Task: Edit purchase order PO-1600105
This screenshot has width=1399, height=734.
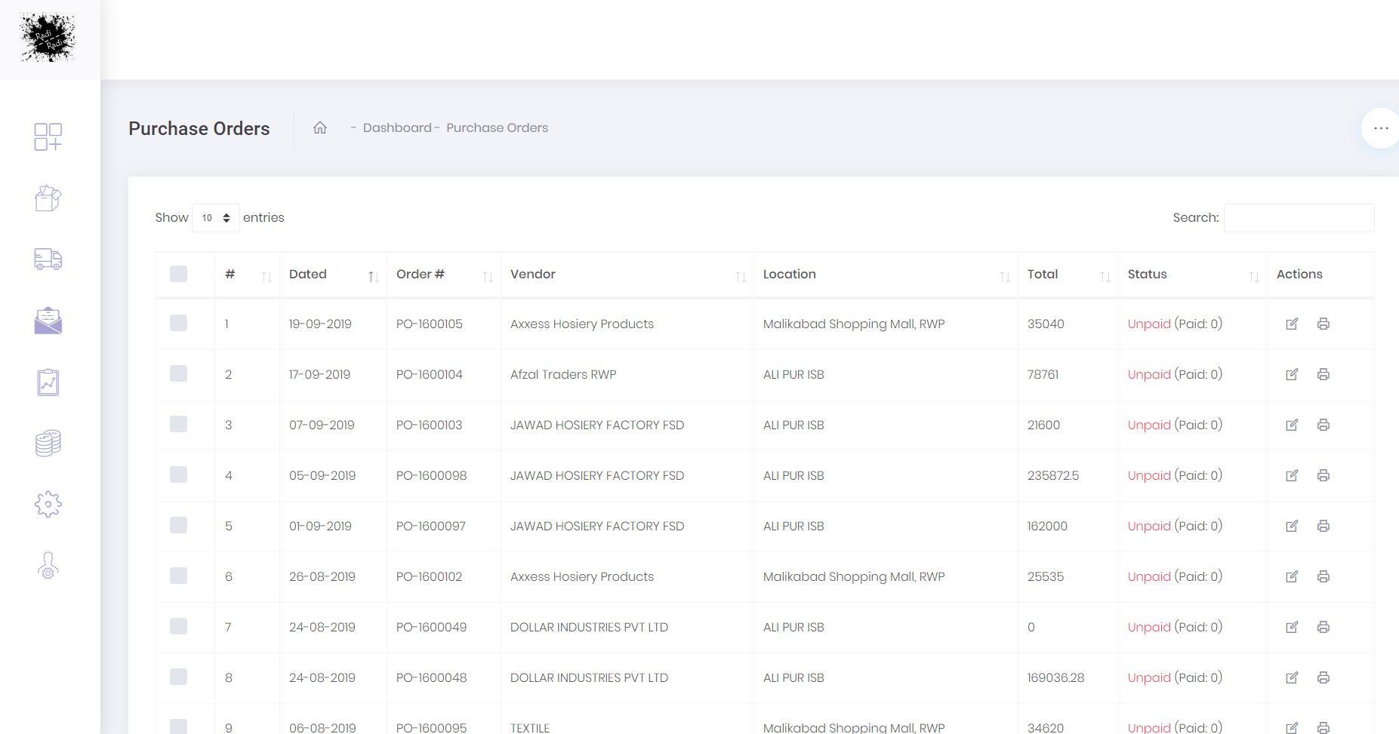Action: click(x=1292, y=324)
